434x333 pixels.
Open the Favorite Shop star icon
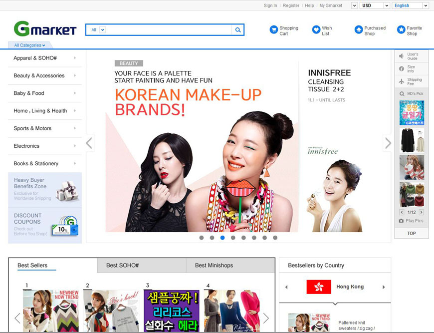point(401,29)
